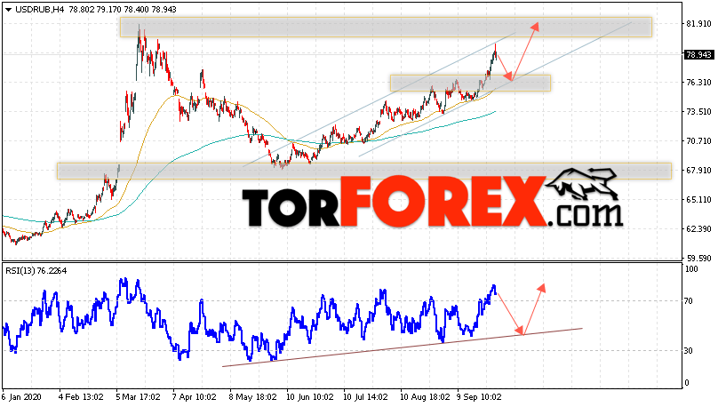The height and width of the screenshot is (407, 718).
Task: Click the RSI 30 level label
Action: pyautogui.click(x=689, y=351)
